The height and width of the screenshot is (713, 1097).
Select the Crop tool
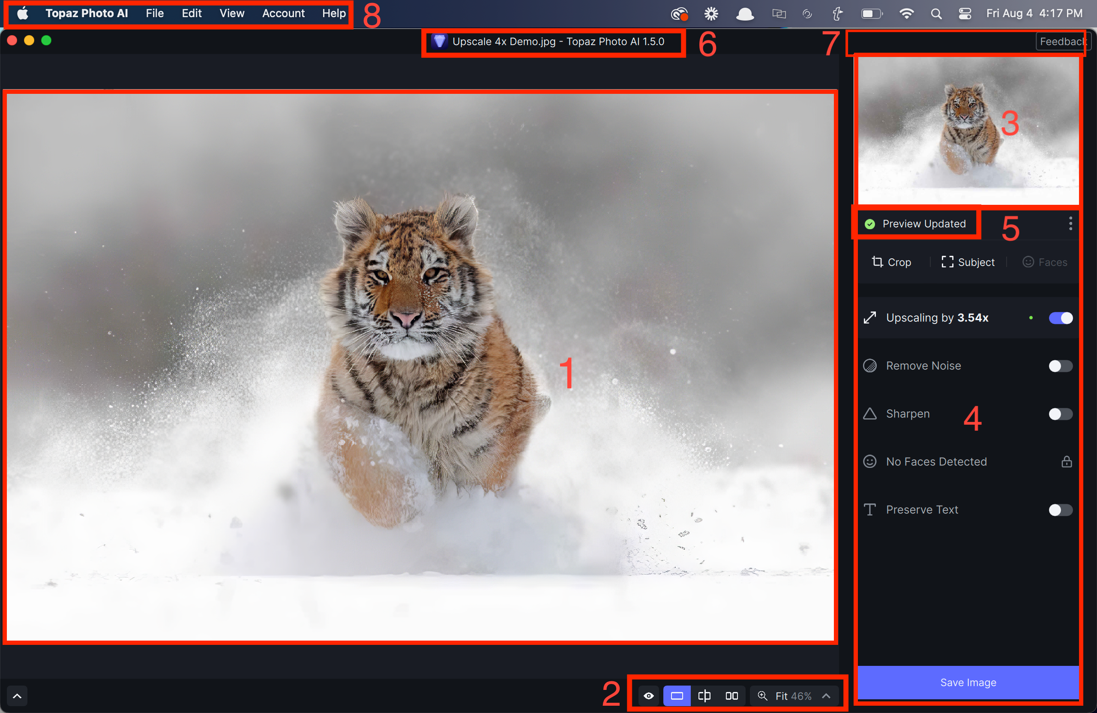[x=891, y=262]
